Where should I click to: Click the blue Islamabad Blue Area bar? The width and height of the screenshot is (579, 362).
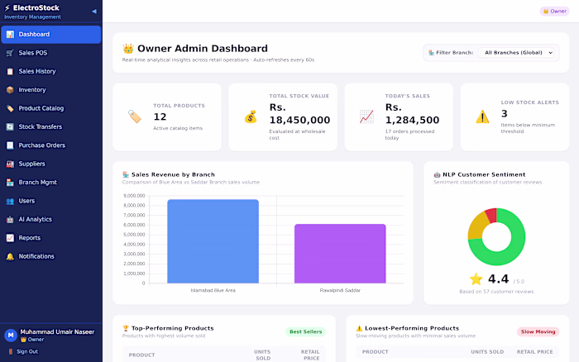pos(213,241)
